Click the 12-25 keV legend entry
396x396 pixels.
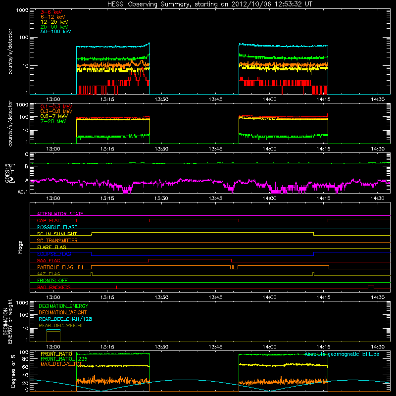point(54,22)
